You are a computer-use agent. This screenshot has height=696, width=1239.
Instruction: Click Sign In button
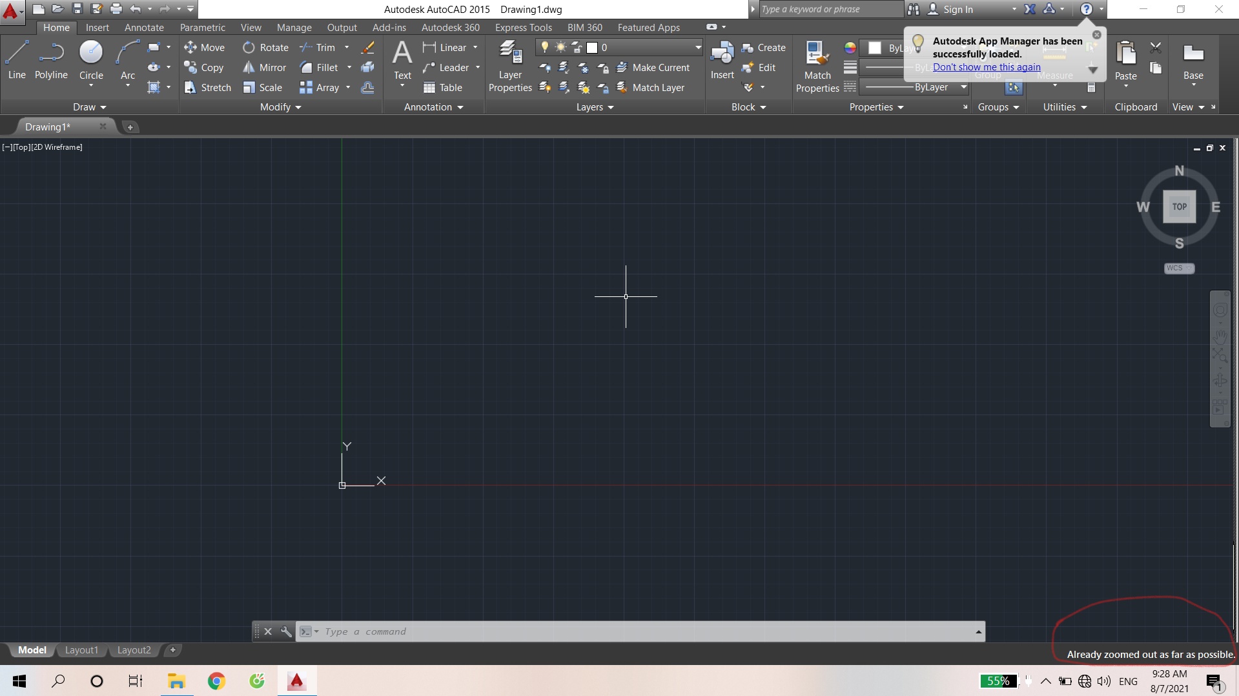click(x=950, y=9)
